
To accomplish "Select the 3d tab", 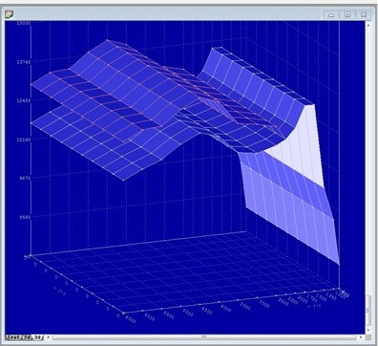I will (x=37, y=337).
